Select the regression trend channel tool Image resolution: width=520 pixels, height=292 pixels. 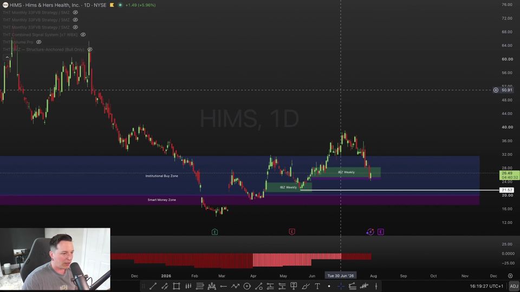pos(352,286)
